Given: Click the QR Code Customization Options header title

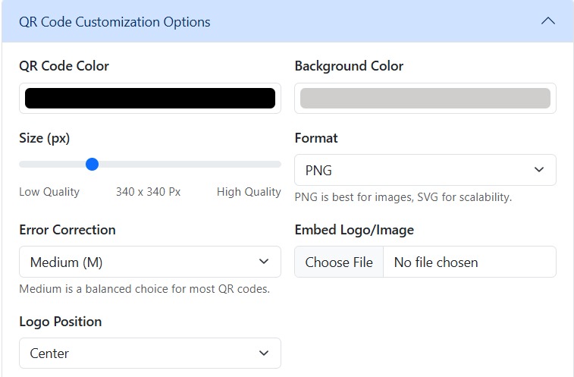Looking at the screenshot, I should pos(114,22).
